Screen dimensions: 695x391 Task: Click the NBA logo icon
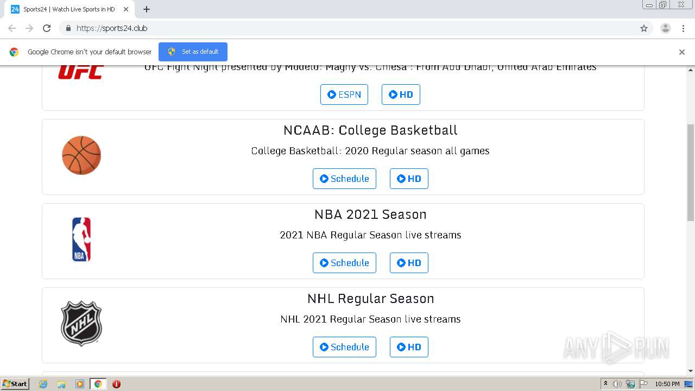[x=81, y=239]
